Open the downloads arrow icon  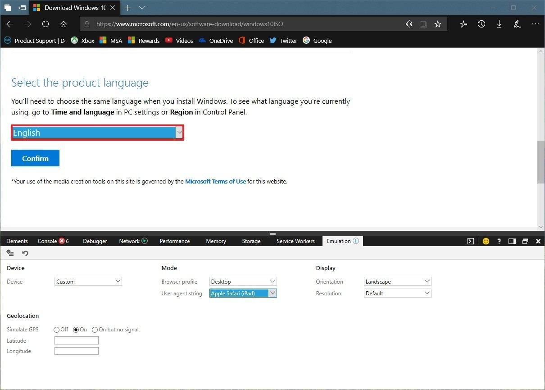499,24
